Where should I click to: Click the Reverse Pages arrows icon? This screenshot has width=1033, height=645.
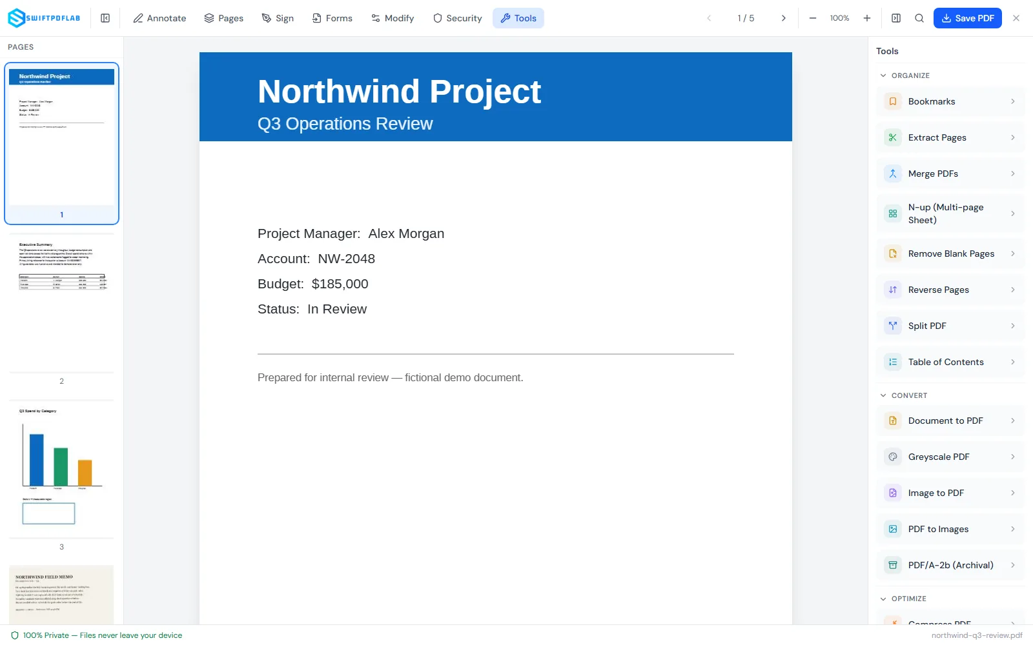(x=893, y=290)
